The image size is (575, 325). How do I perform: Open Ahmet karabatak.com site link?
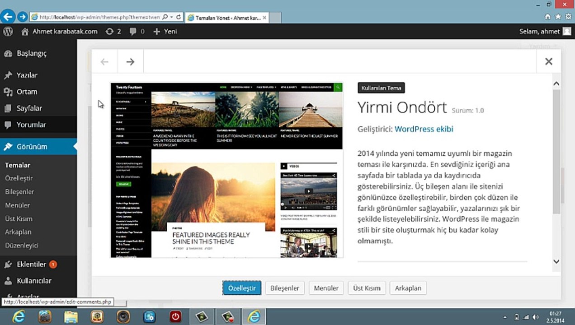coord(60,31)
